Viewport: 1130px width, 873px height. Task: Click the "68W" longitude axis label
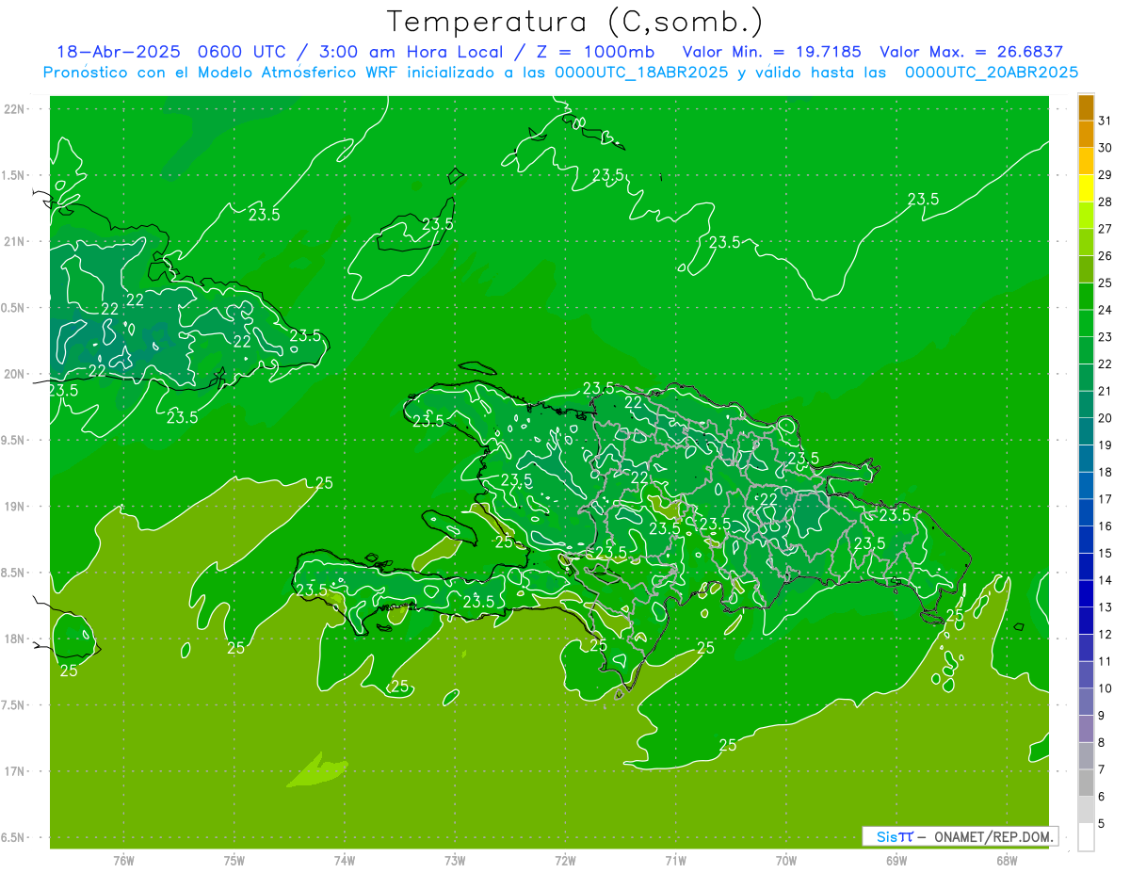coord(1007,860)
